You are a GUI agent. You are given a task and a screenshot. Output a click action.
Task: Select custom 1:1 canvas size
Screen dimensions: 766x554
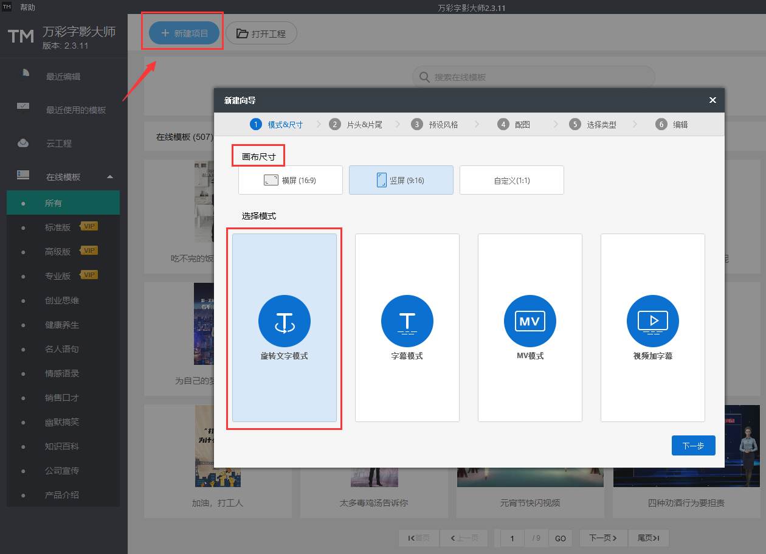tap(512, 180)
